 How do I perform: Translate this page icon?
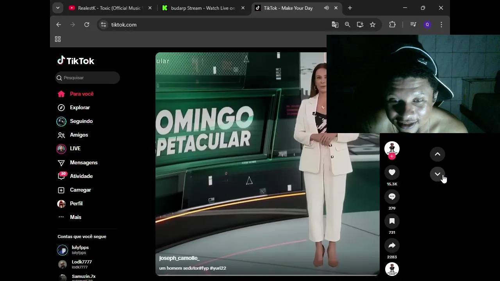(335, 25)
